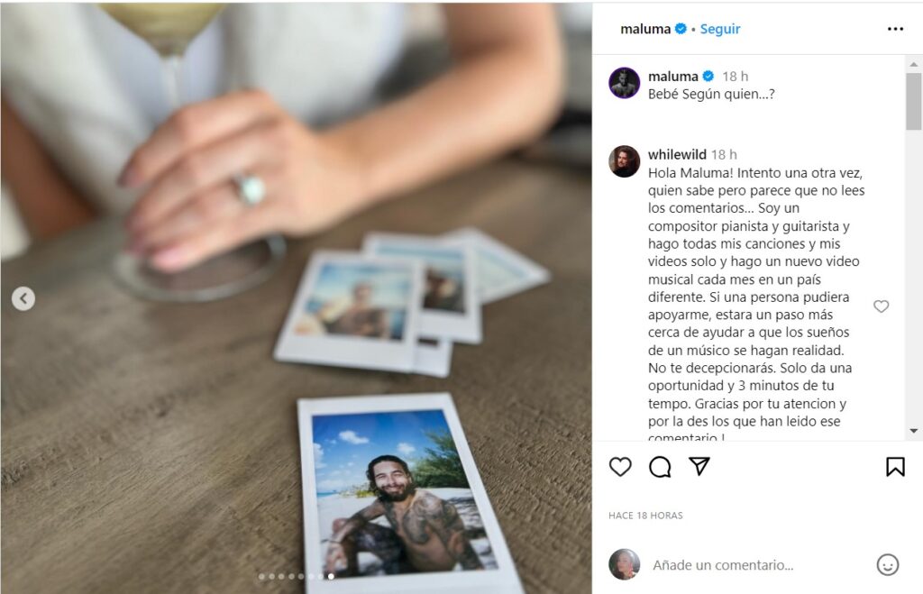The height and width of the screenshot is (594, 923).
Task: Click the comments scrollbar down arrow
Action: [914, 431]
